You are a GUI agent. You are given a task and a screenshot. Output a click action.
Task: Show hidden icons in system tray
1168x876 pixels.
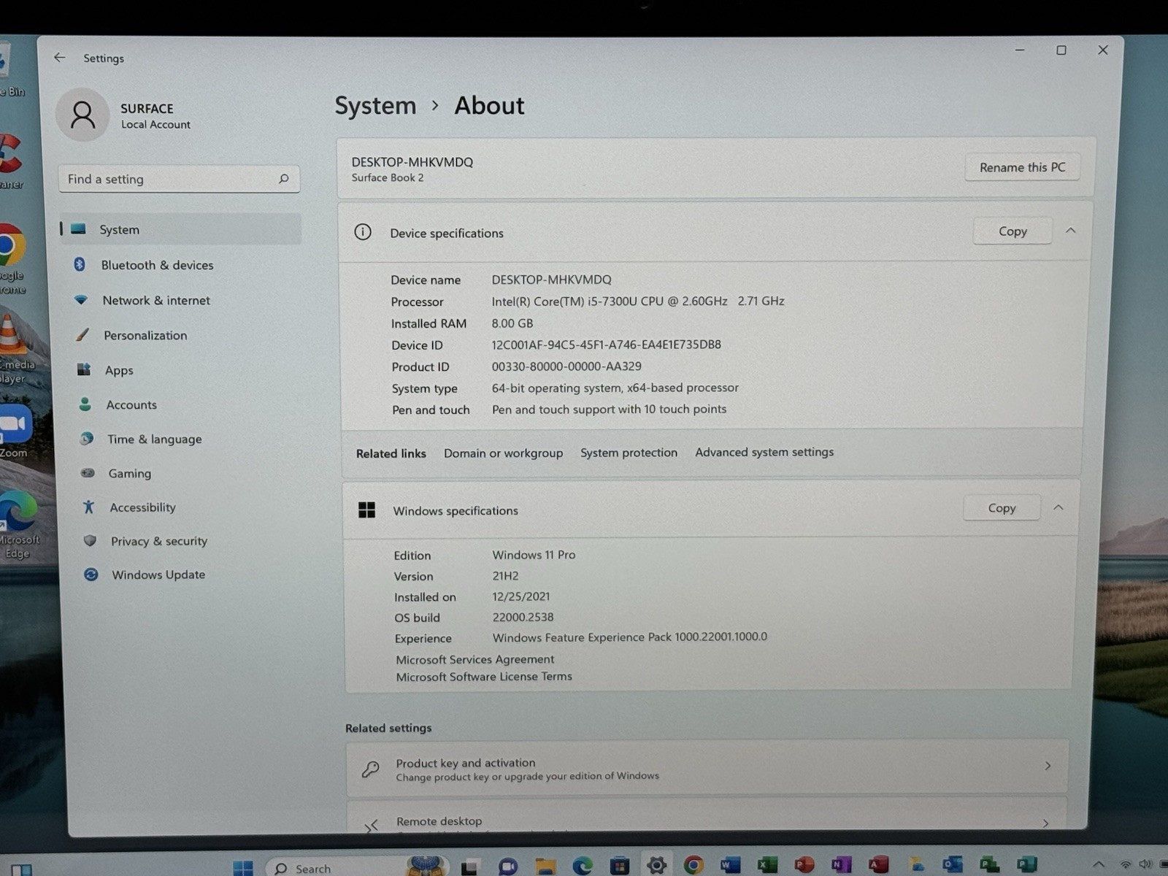coord(1098,864)
